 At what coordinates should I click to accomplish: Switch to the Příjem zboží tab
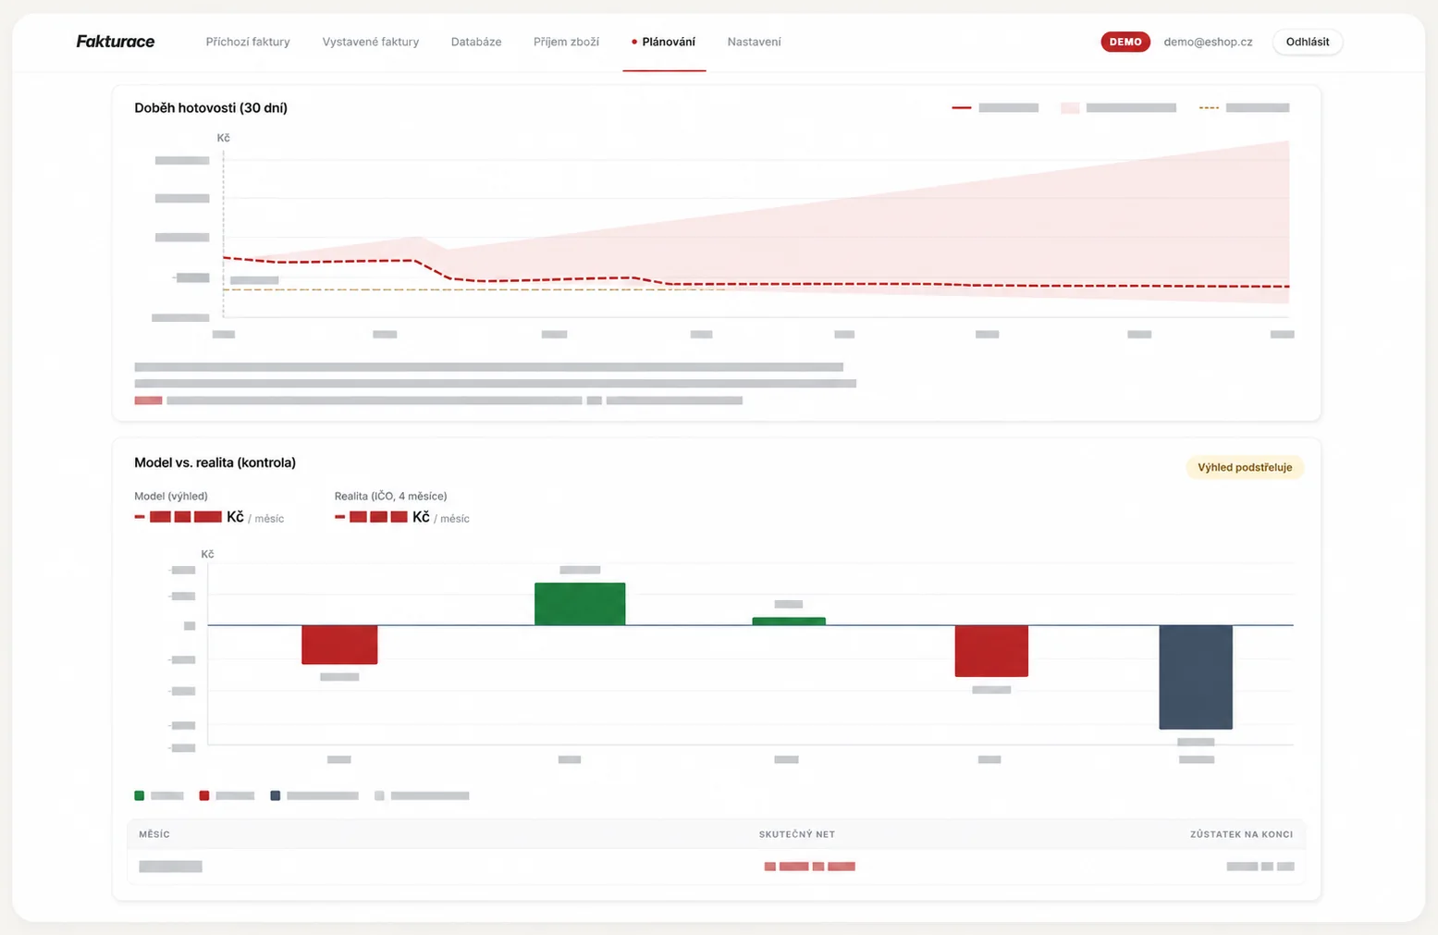tap(566, 42)
